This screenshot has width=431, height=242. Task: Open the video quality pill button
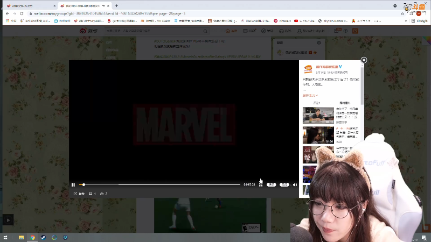click(284, 184)
